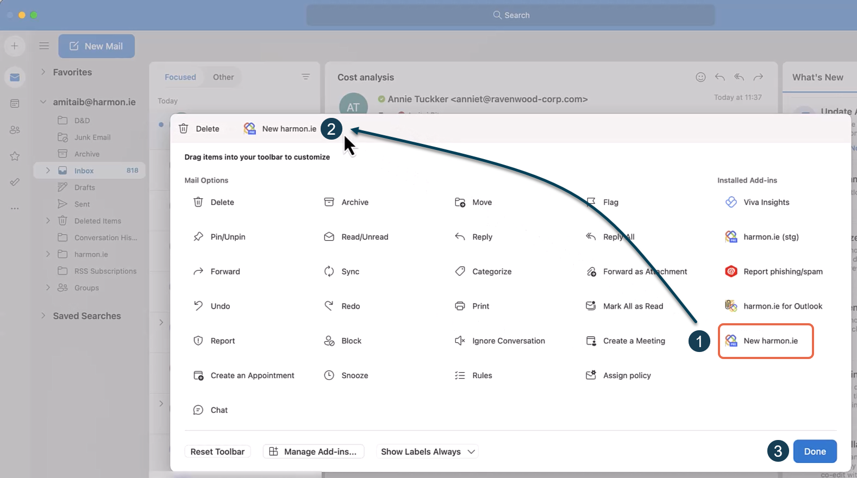
Task: Click the Delete item in the toolbar preview
Action: click(199, 129)
